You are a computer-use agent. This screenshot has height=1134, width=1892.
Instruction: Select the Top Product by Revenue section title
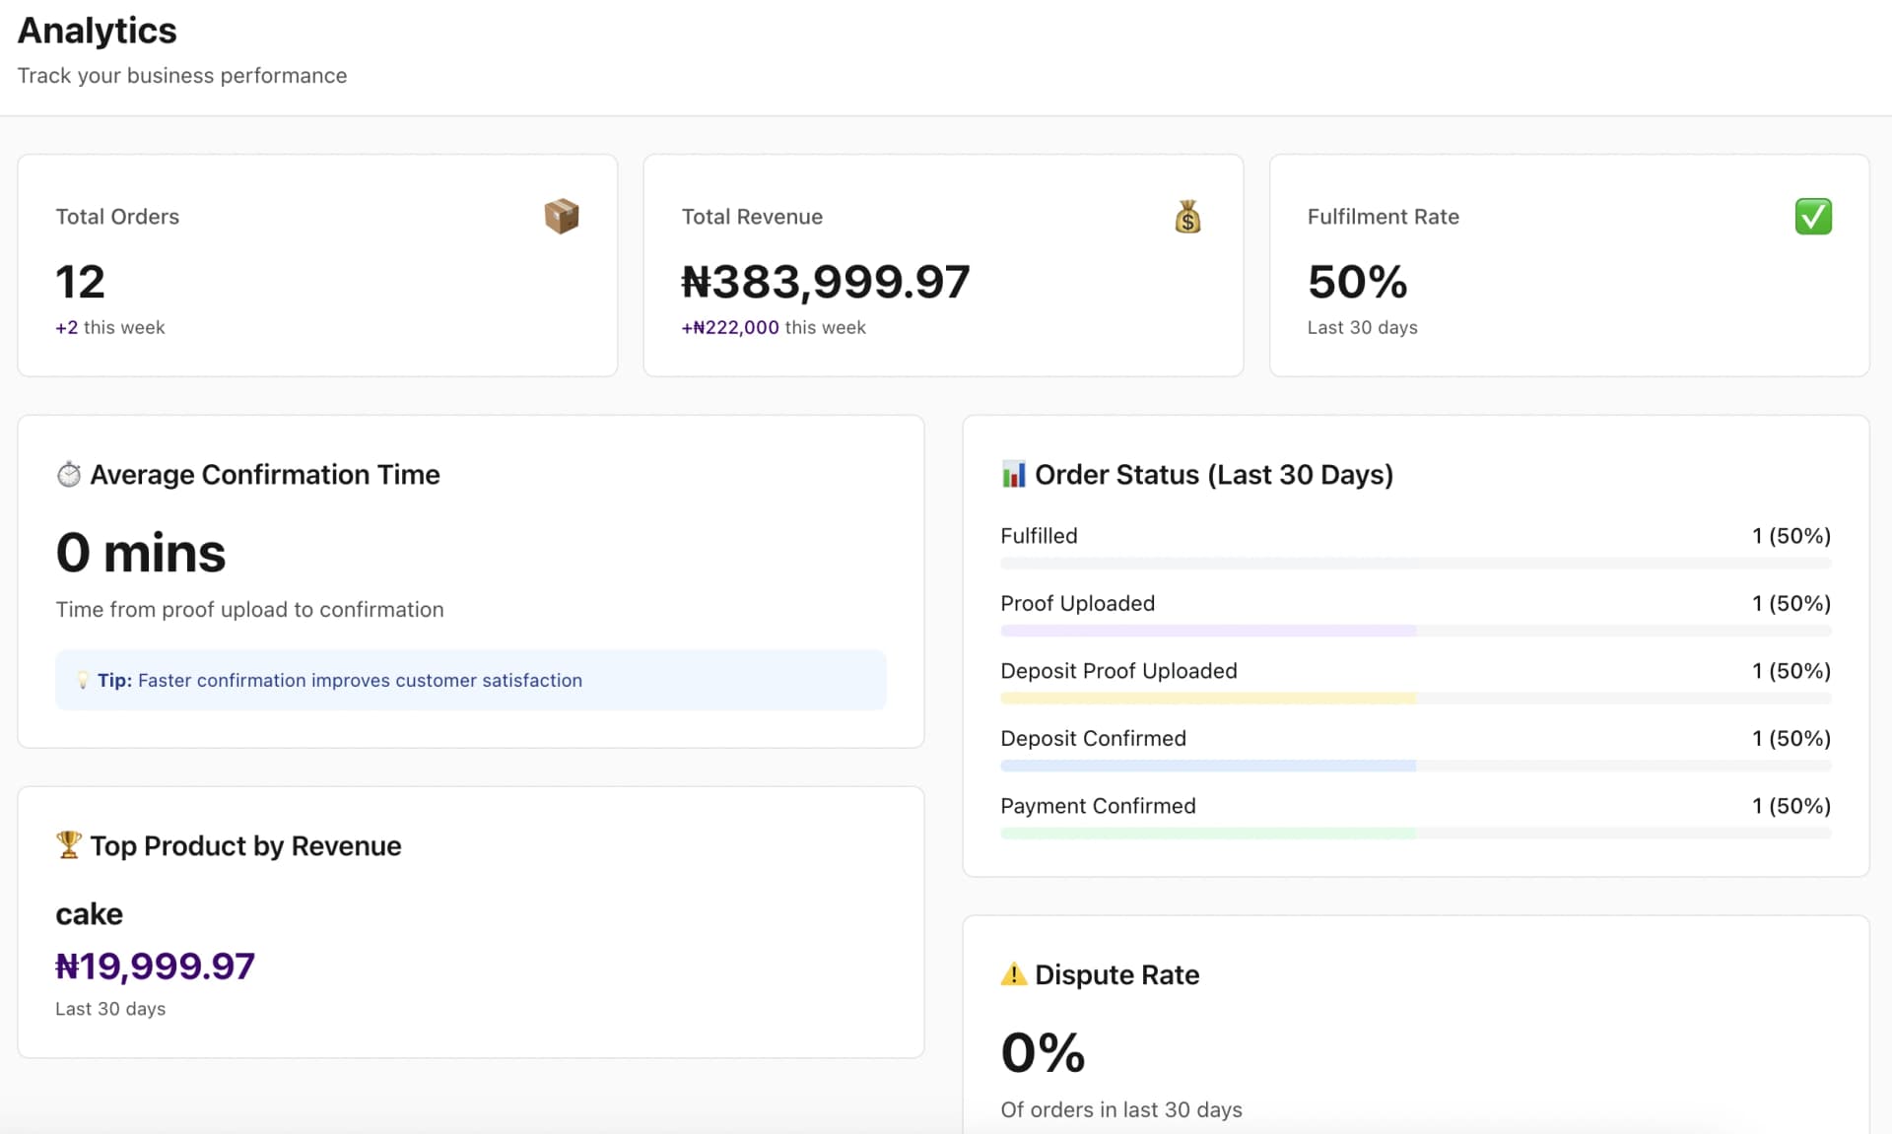pos(244,844)
